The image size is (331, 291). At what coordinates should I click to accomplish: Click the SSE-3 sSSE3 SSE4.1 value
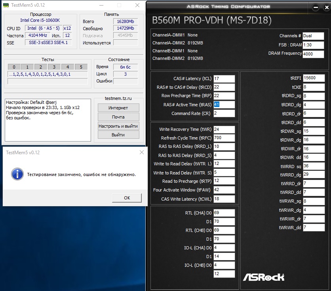[48, 42]
